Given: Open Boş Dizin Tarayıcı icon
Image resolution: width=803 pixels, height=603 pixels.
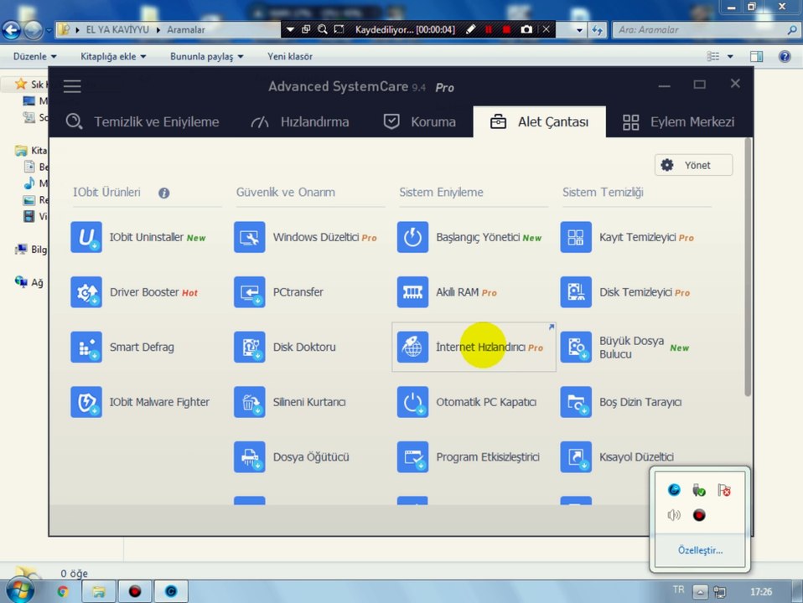Looking at the screenshot, I should (x=576, y=402).
